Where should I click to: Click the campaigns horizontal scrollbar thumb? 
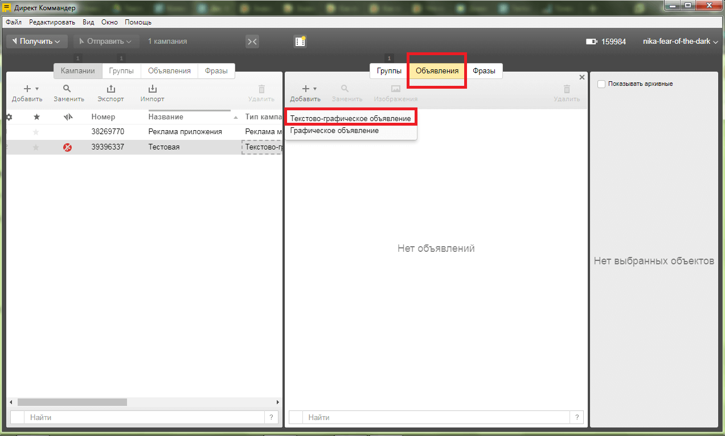(x=72, y=402)
